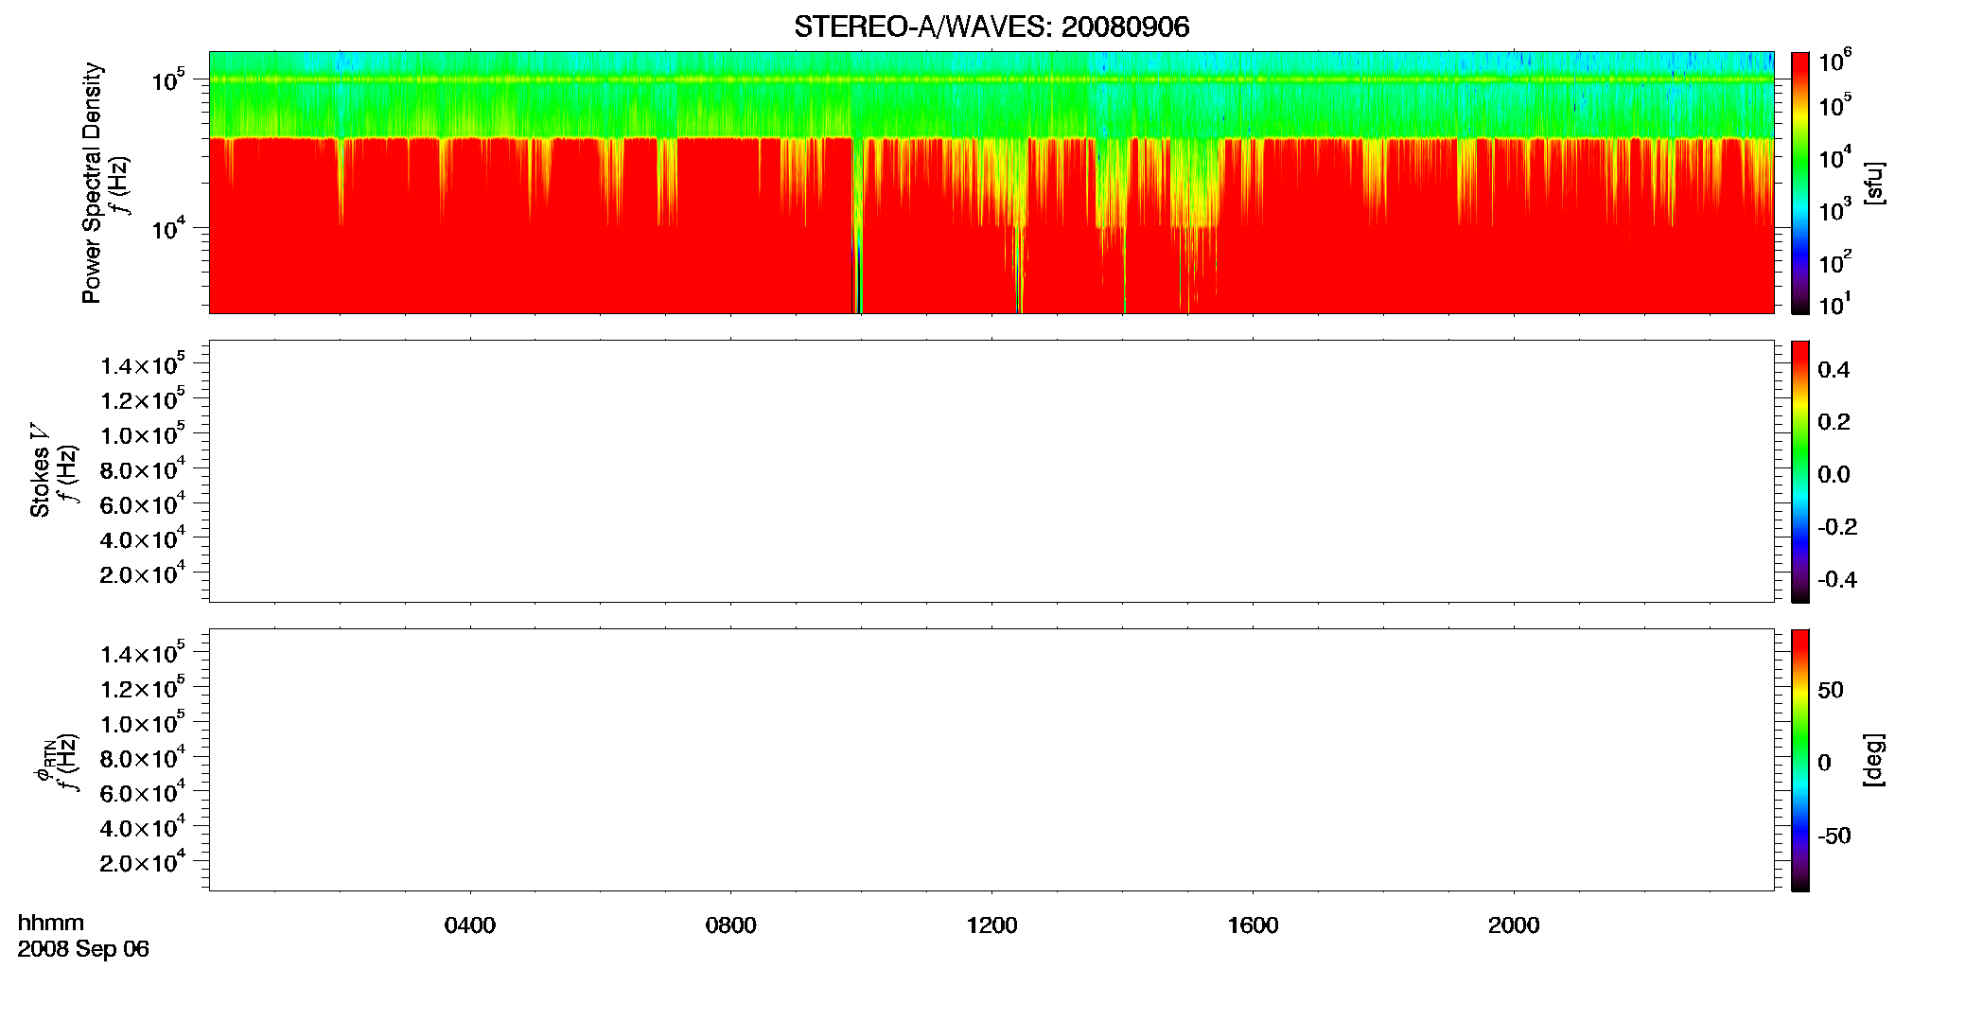Click the degree angle color bar

click(1800, 759)
